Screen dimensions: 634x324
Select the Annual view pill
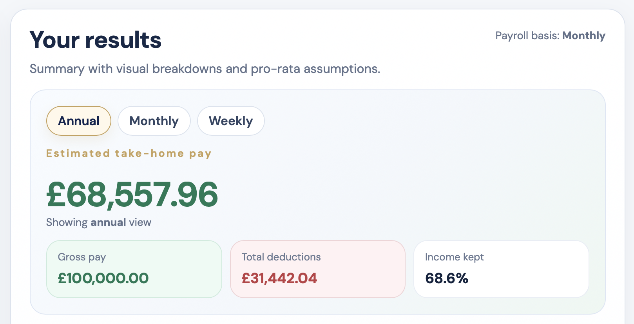pos(78,121)
